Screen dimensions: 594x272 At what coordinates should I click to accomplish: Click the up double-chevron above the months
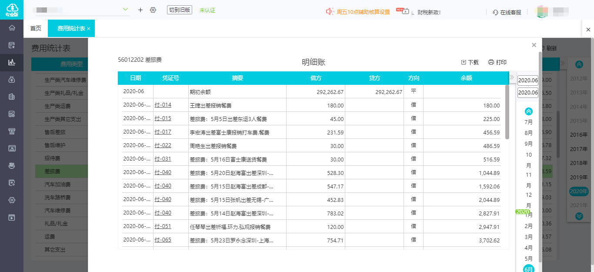pos(529,111)
